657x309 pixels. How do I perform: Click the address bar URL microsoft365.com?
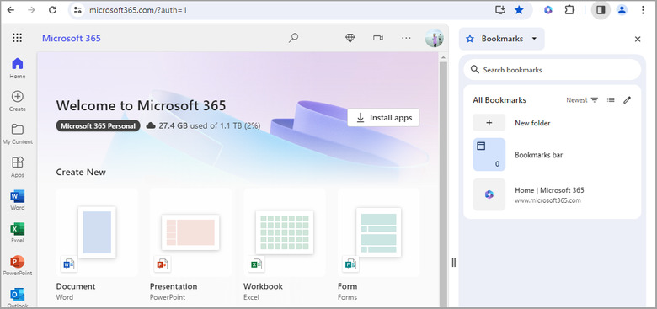[x=138, y=10]
